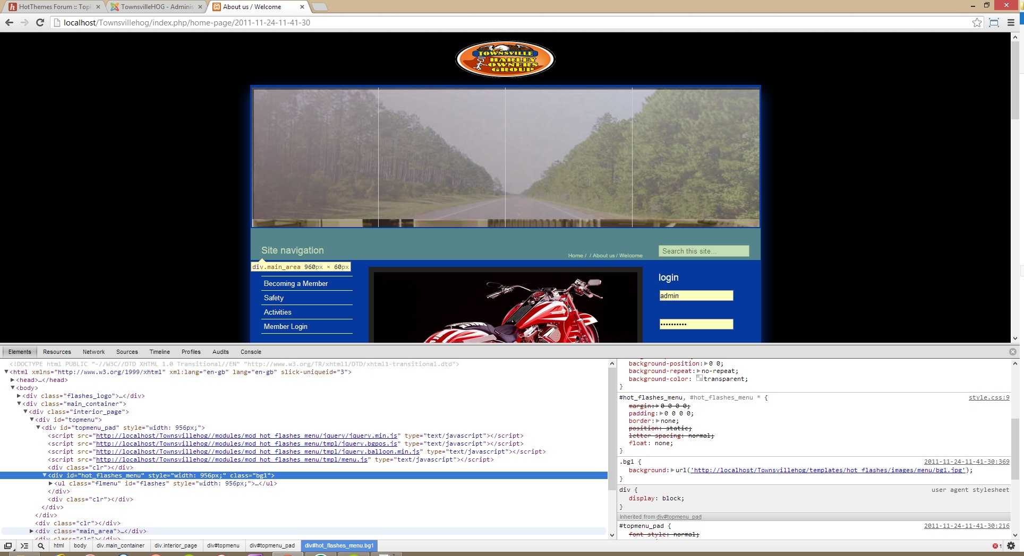This screenshot has width=1024, height=556.
Task: Collapse the main_container div
Action: tap(19, 404)
